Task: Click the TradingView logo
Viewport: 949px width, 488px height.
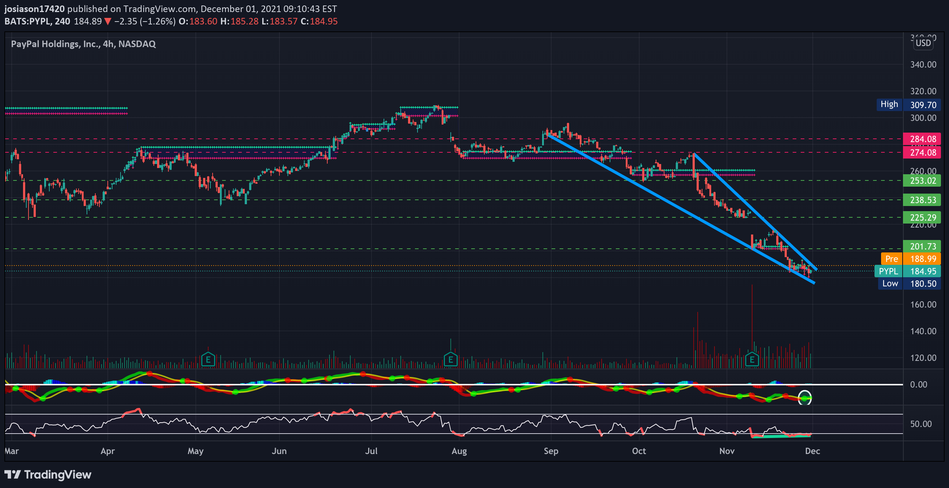Action: pos(48,474)
